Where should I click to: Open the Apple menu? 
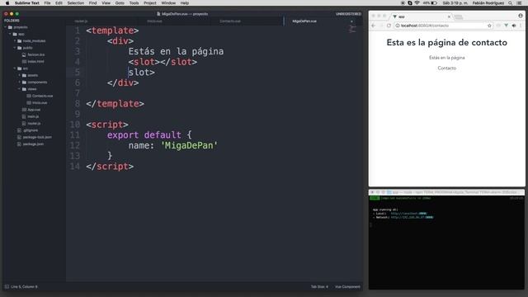pyautogui.click(x=7, y=3)
